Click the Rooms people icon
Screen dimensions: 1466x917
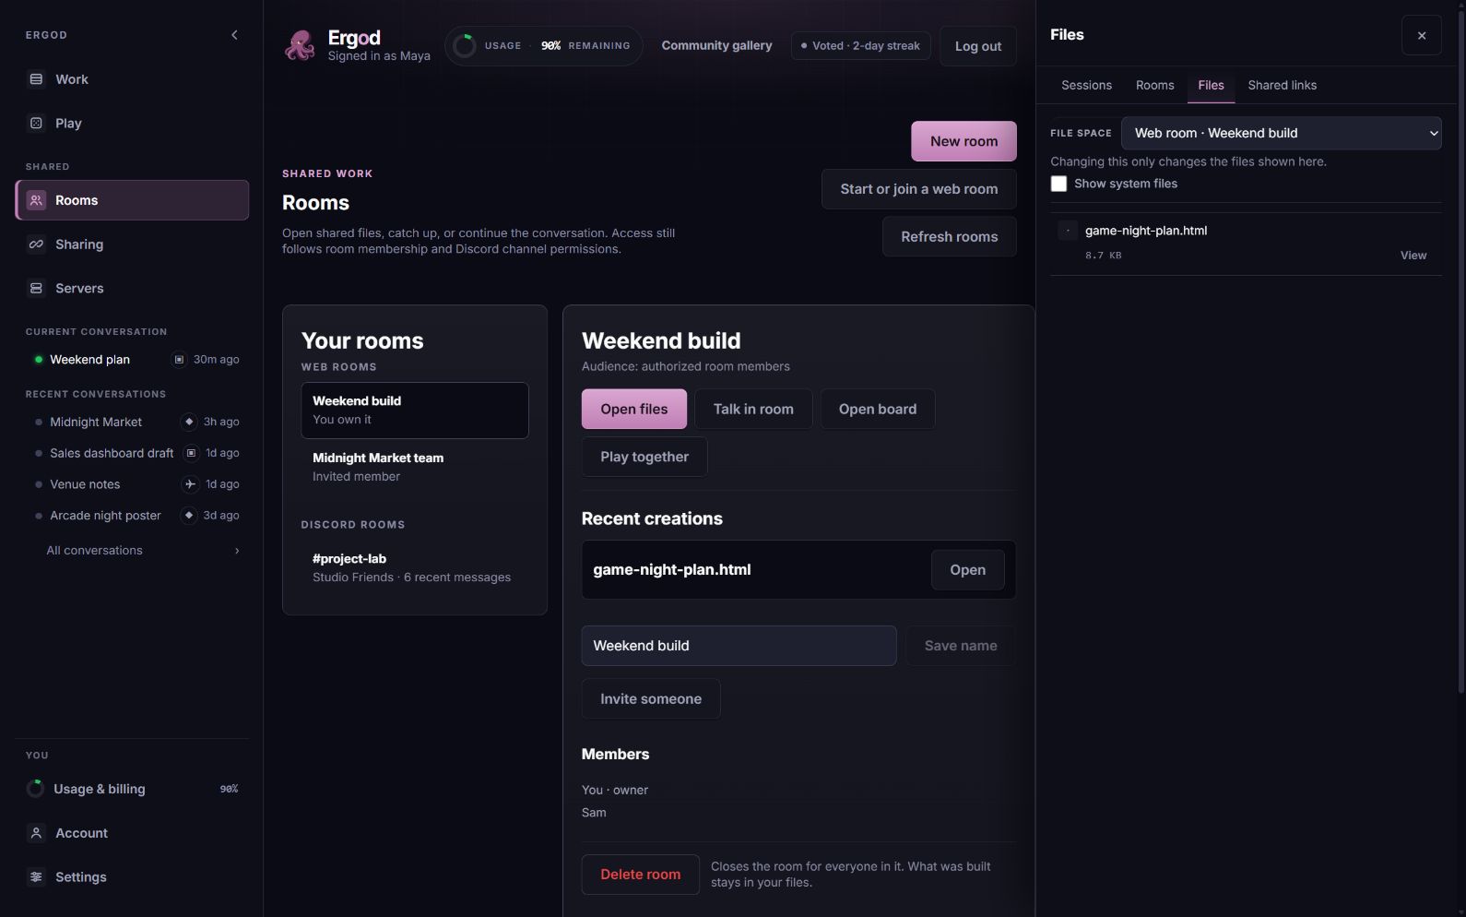[36, 200]
